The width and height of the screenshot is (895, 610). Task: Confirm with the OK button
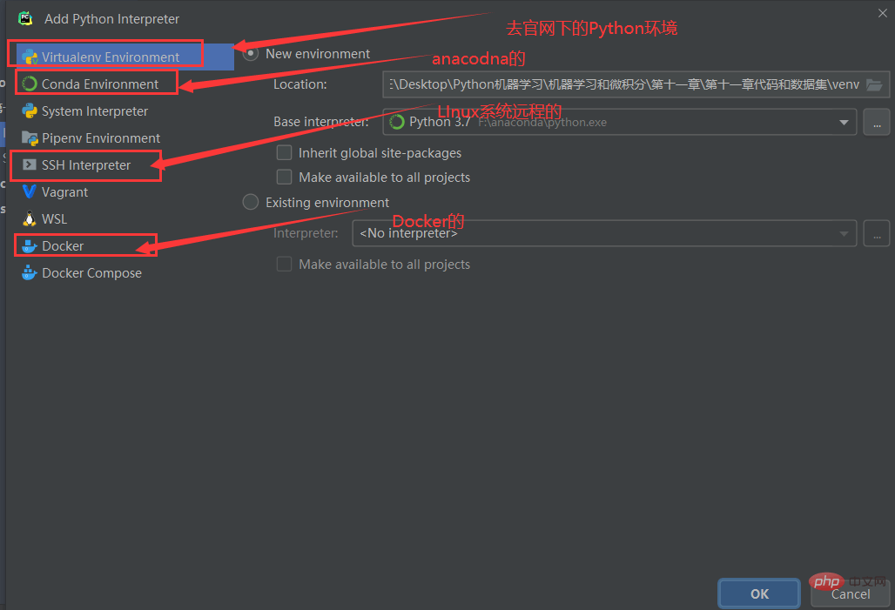pos(759,594)
